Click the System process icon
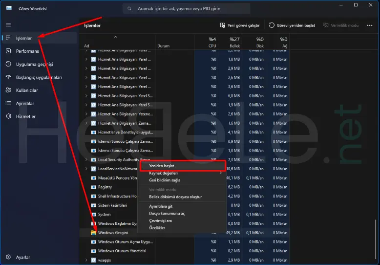This screenshot has width=380, height=265. coord(94,215)
